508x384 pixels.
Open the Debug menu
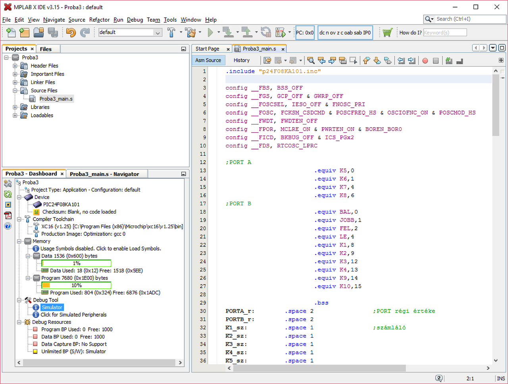(135, 20)
